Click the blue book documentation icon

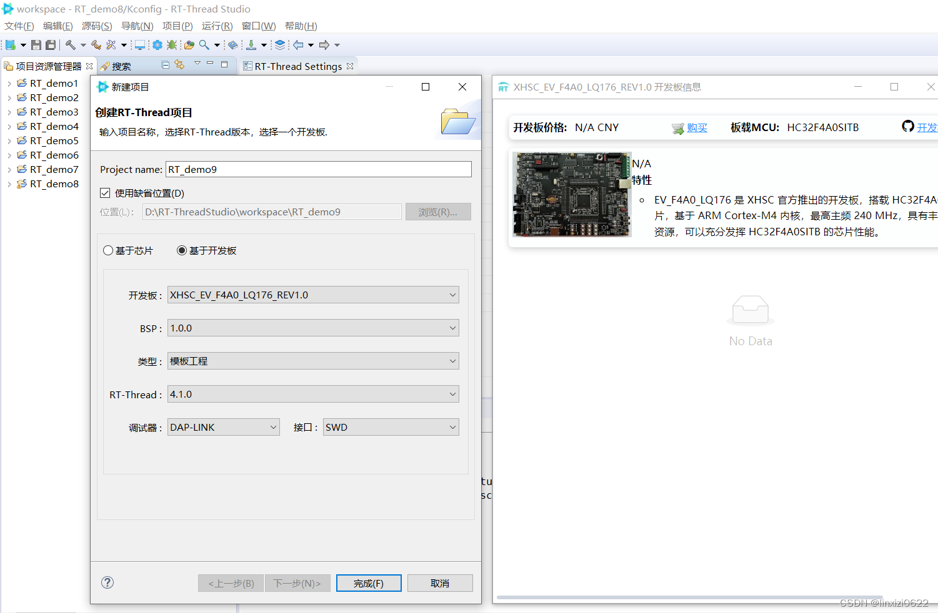tap(233, 45)
